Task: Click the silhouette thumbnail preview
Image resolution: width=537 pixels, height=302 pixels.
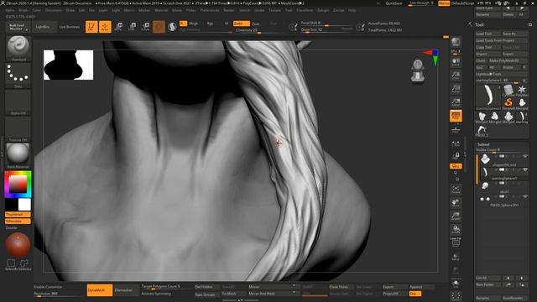Action: coord(69,65)
